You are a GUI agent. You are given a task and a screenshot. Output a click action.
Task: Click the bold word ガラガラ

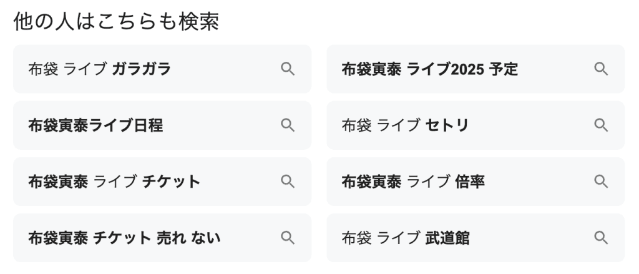142,69
